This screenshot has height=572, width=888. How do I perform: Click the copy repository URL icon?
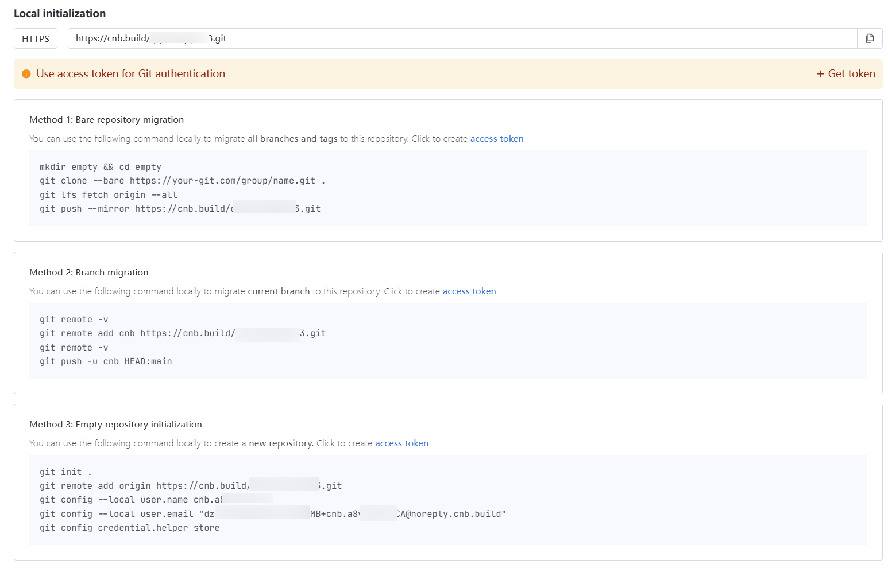point(870,38)
